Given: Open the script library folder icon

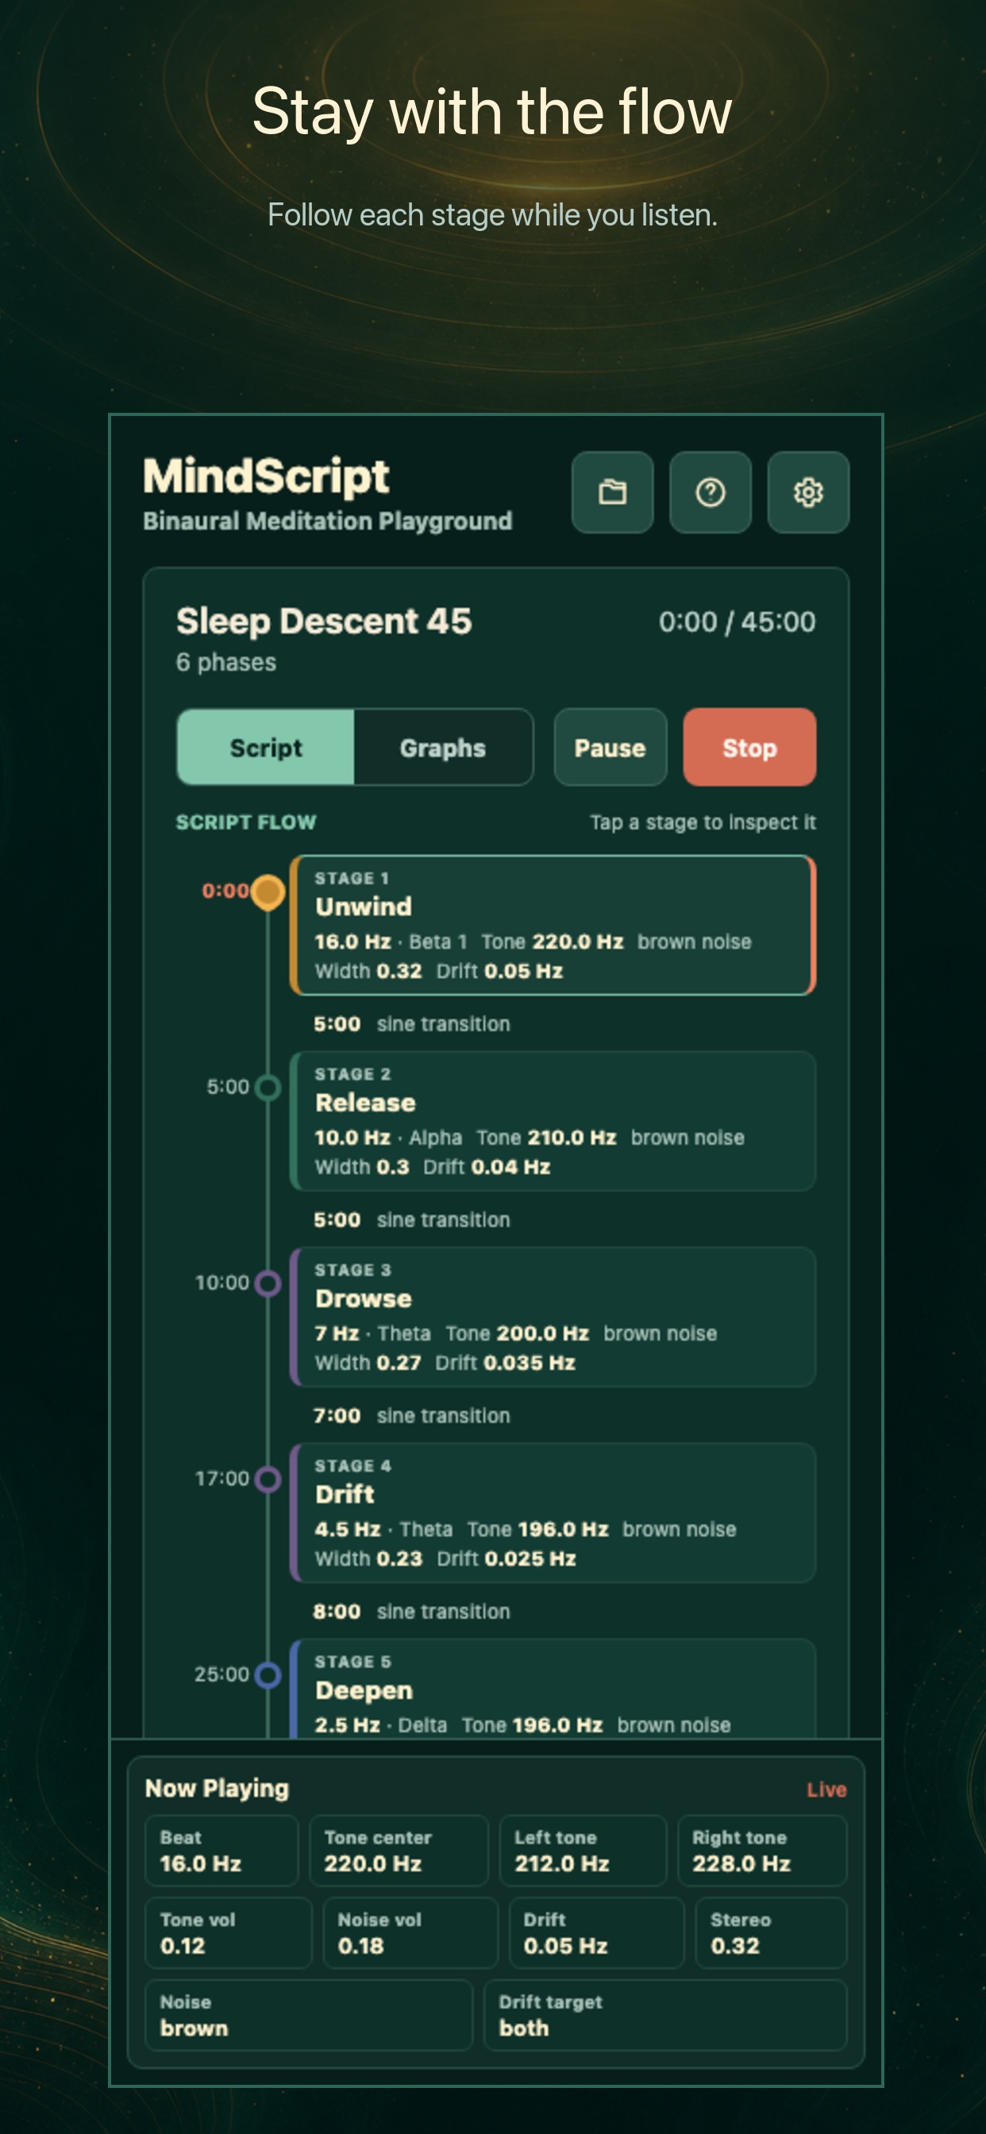Looking at the screenshot, I should coord(612,492).
